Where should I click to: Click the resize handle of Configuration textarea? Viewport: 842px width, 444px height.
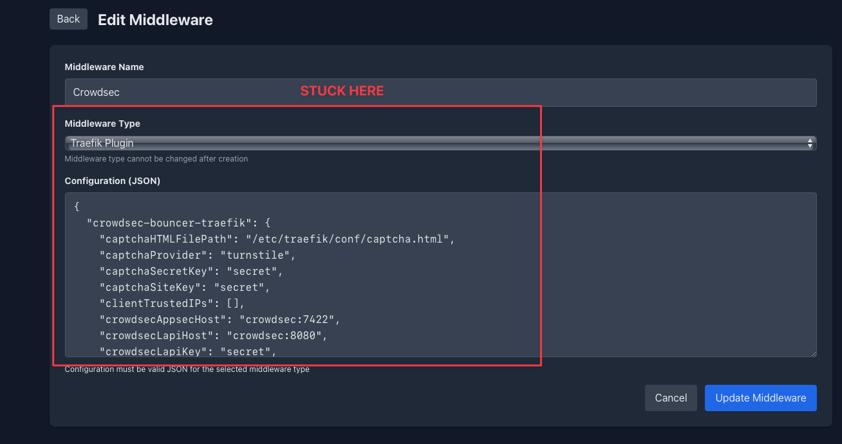pyautogui.click(x=813, y=353)
